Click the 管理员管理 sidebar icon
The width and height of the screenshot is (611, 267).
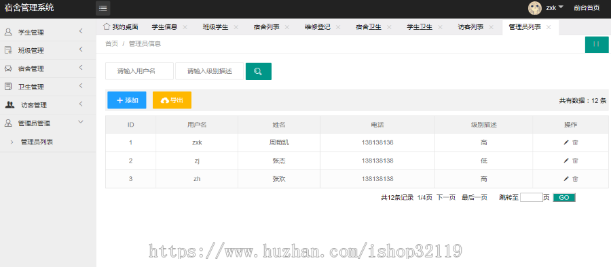(x=8, y=123)
